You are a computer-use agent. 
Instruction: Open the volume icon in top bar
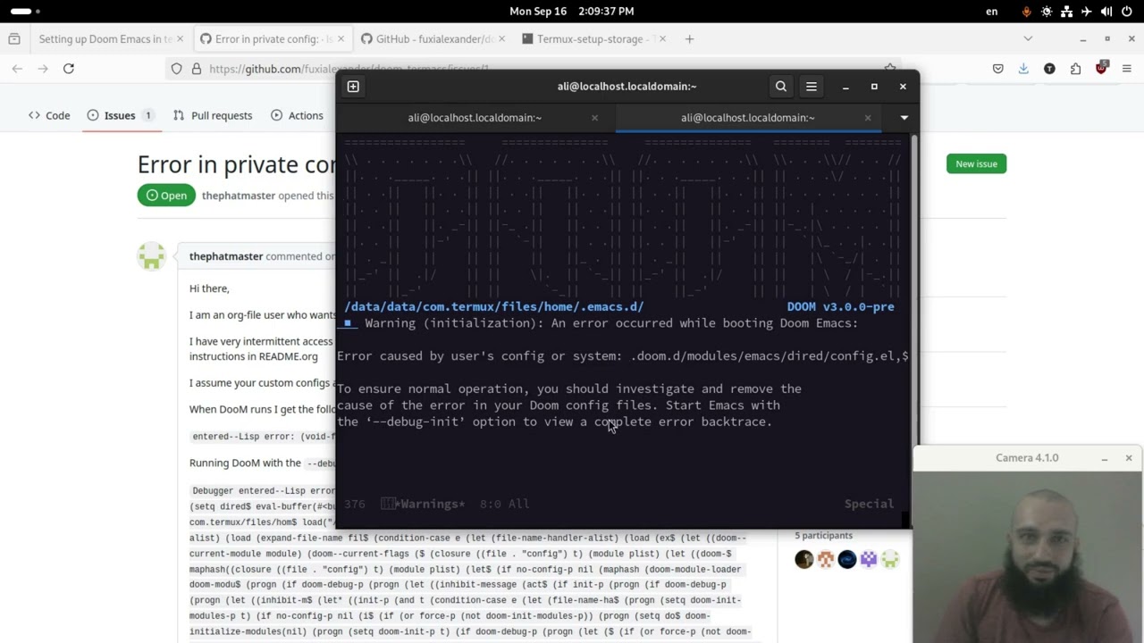coord(1106,12)
